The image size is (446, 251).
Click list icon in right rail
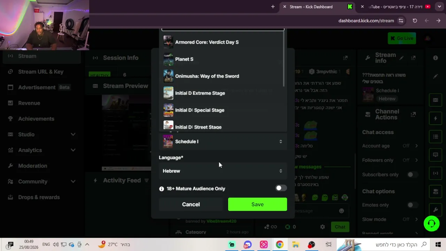pyautogui.click(x=436, y=137)
